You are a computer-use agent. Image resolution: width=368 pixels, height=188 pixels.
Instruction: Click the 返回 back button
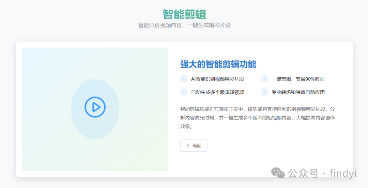click(194, 146)
